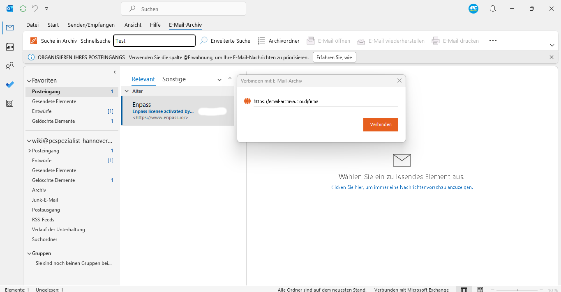
Task: Open the E-Mail-Archiv search icon
Action: [x=33, y=41]
